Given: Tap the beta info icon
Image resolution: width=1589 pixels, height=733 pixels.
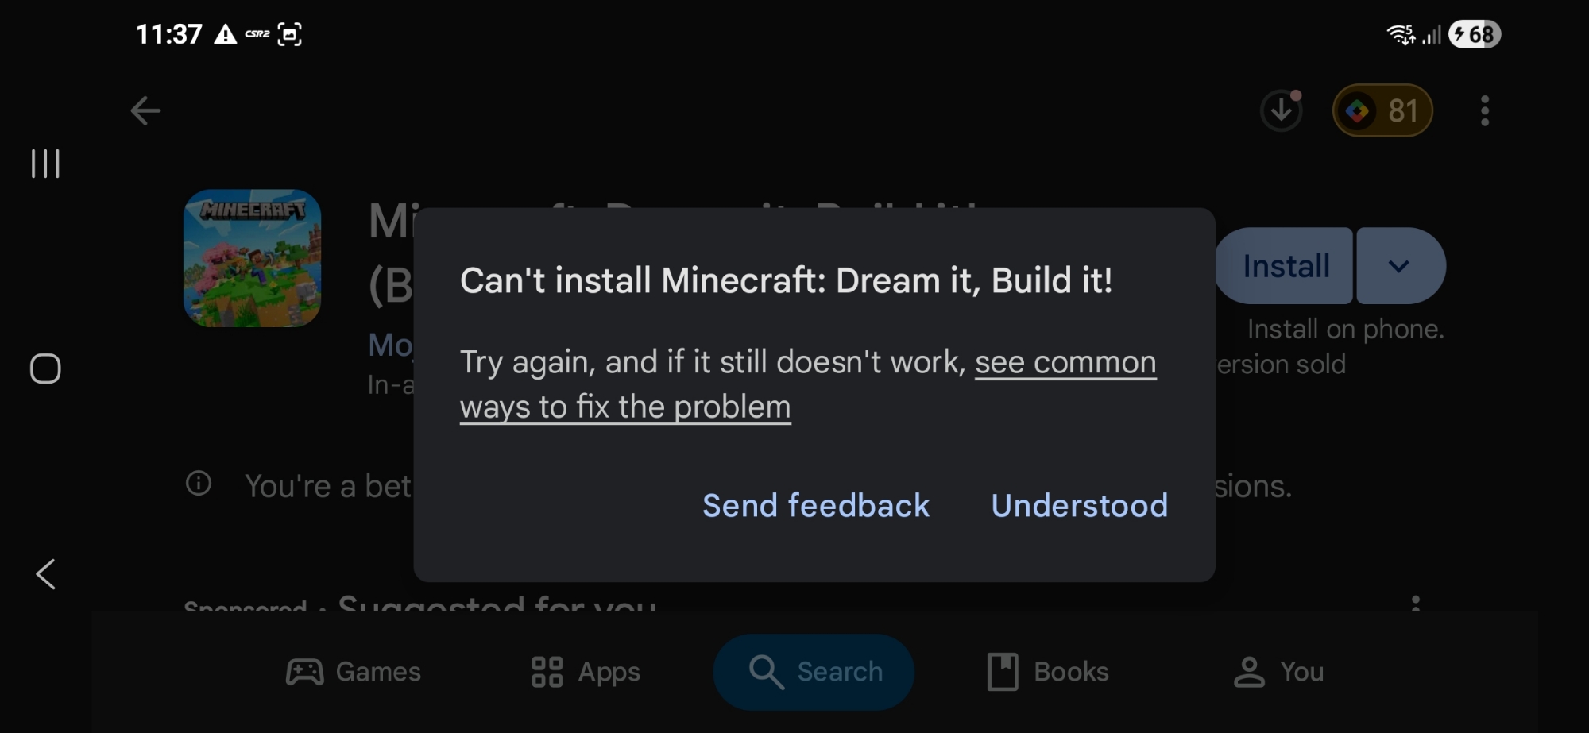Looking at the screenshot, I should pyautogui.click(x=199, y=483).
